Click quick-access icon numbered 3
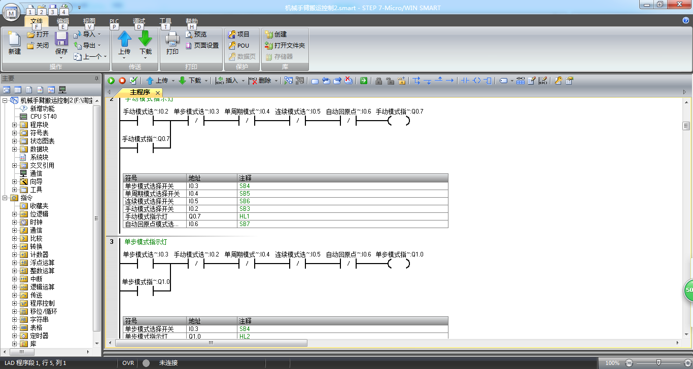The height and width of the screenshot is (369, 693). coord(52,10)
